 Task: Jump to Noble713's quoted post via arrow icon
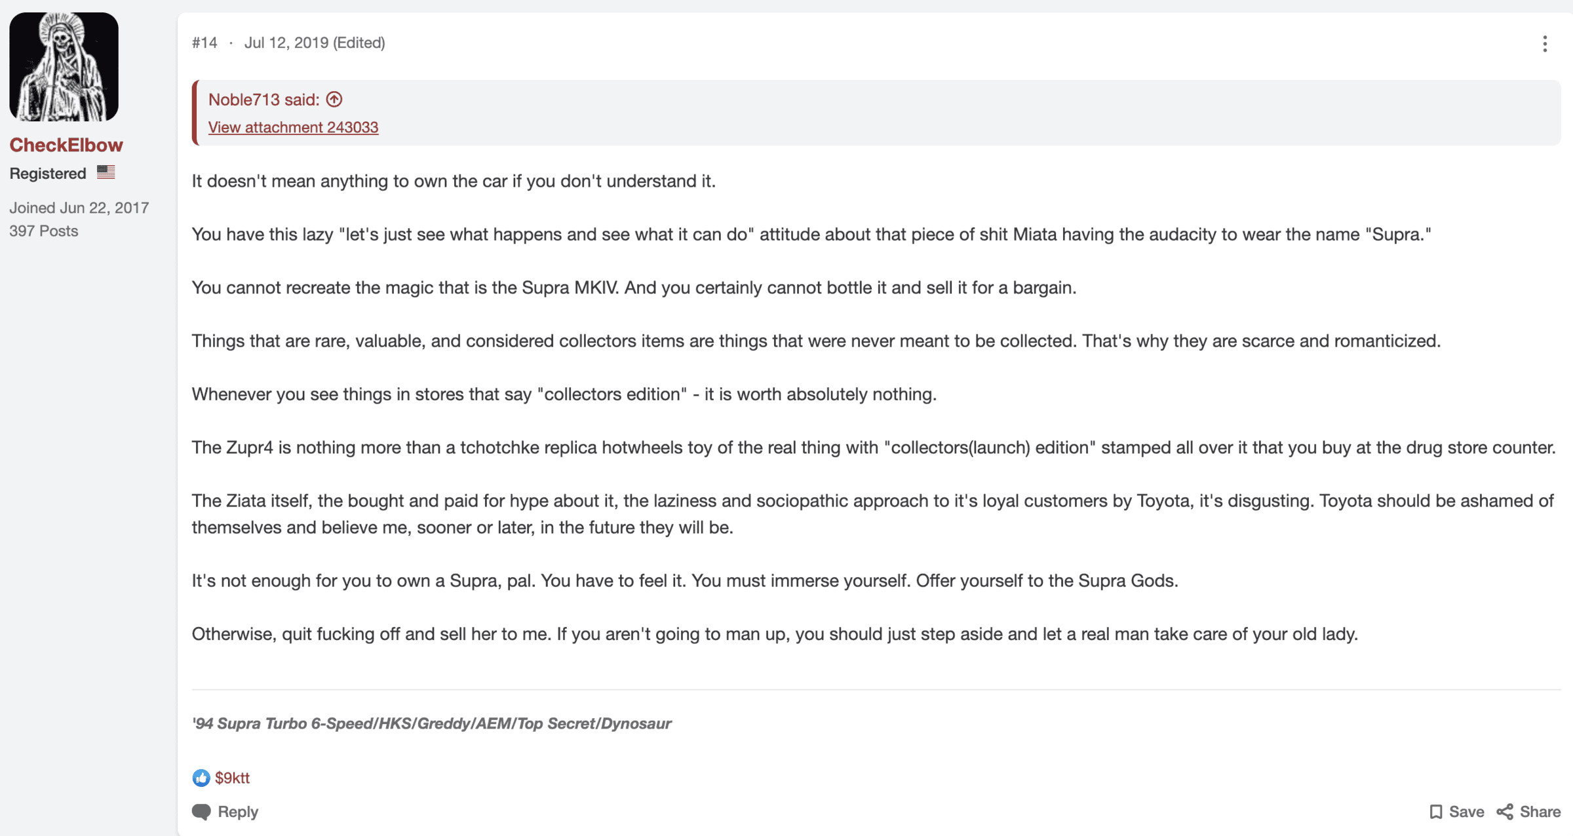(334, 100)
